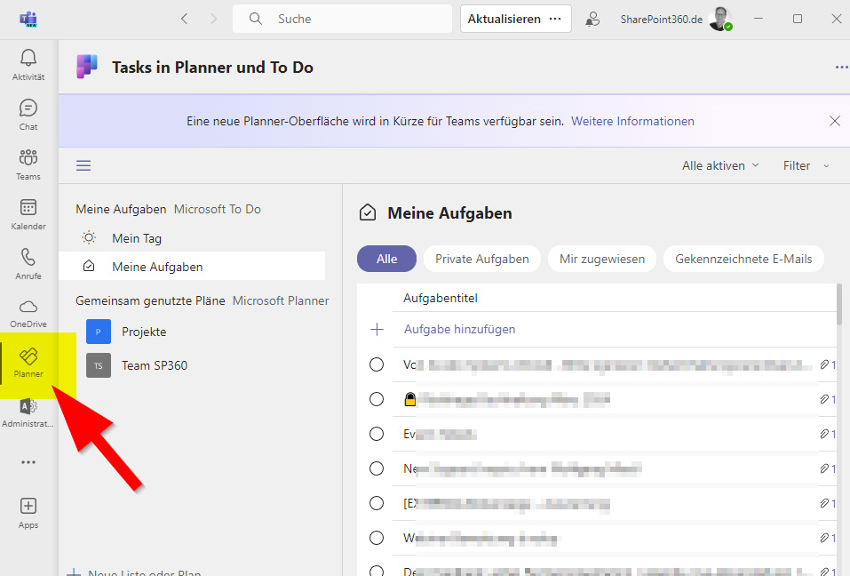
Task: Follow the Weitere Informationen link
Action: (x=632, y=121)
